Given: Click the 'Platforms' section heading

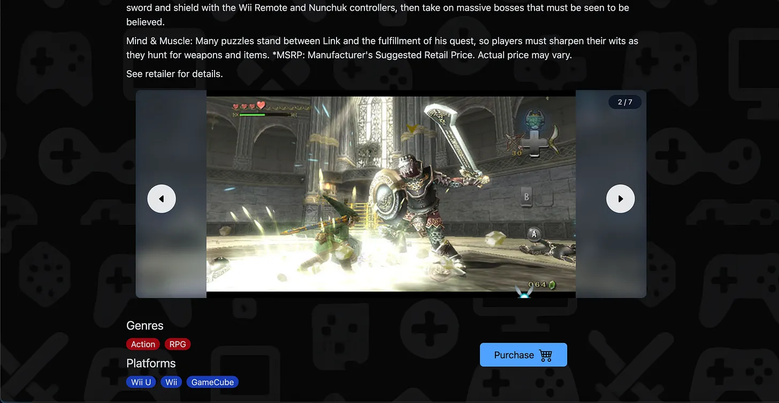Looking at the screenshot, I should 151,363.
